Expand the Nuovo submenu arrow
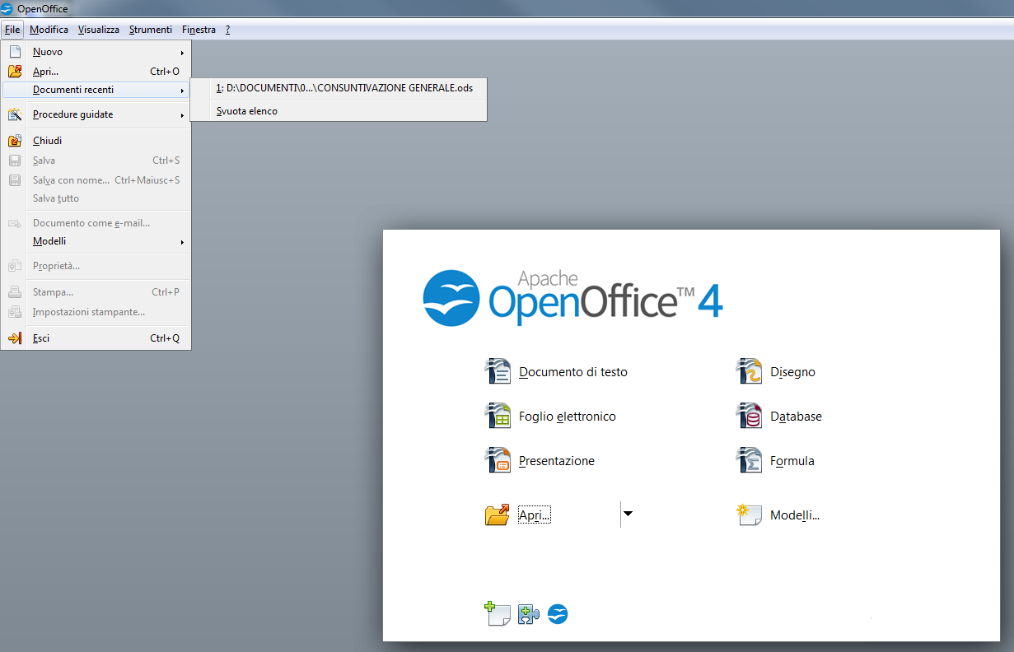This screenshot has height=652, width=1014. click(x=182, y=53)
